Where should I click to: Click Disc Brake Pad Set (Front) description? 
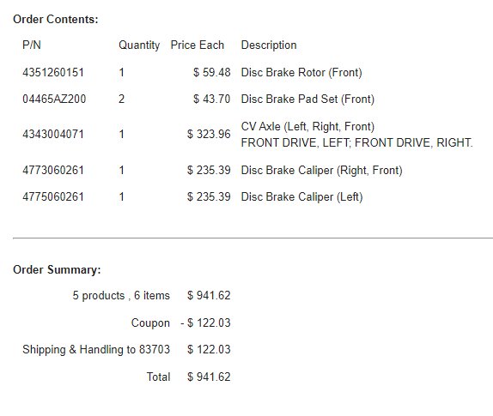(x=307, y=99)
